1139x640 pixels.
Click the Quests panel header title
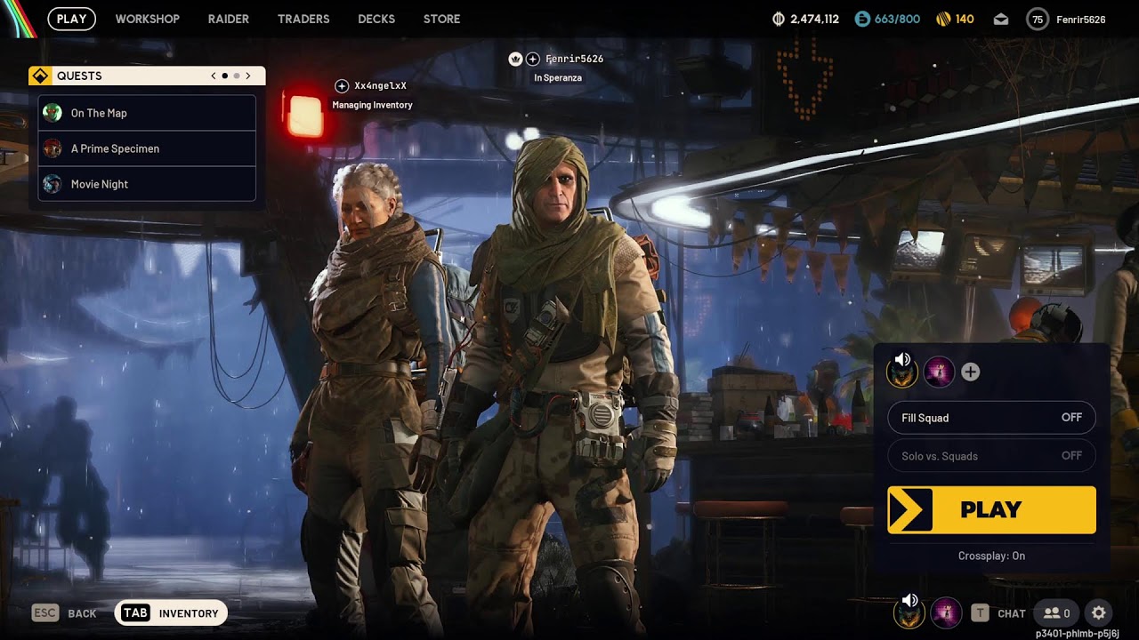pos(79,76)
